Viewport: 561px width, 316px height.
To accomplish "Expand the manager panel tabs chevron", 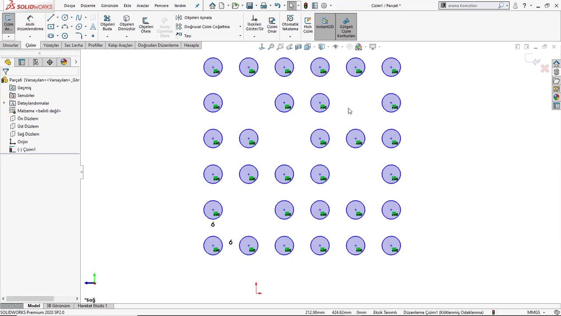I will [76, 62].
